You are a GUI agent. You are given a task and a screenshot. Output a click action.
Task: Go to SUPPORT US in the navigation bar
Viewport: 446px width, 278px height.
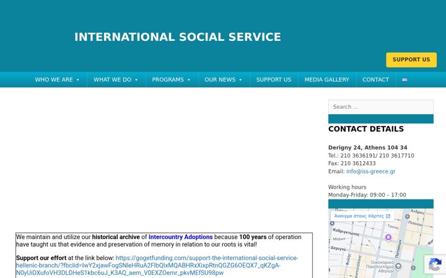(x=274, y=80)
